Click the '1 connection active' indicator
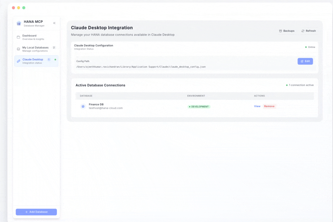The width and height of the screenshot is (333, 222). (x=300, y=85)
